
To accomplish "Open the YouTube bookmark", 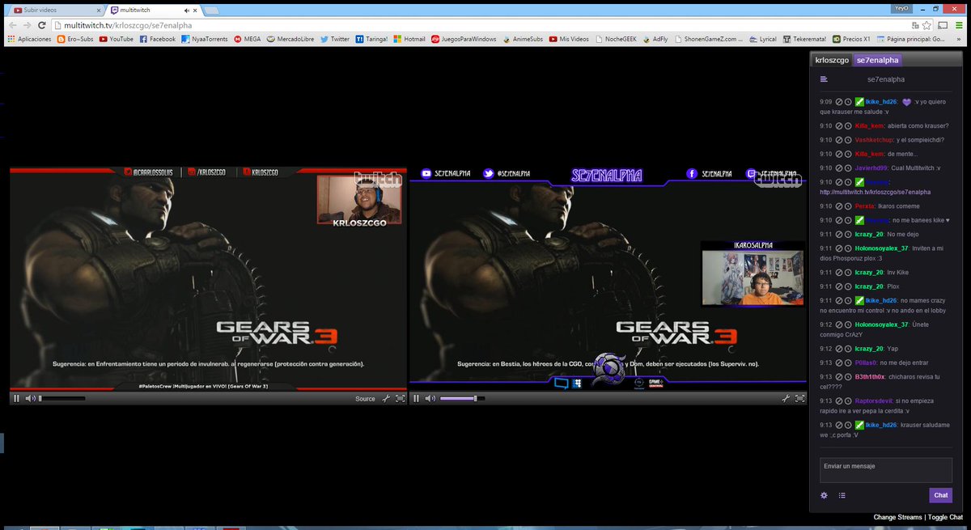I will tap(117, 39).
